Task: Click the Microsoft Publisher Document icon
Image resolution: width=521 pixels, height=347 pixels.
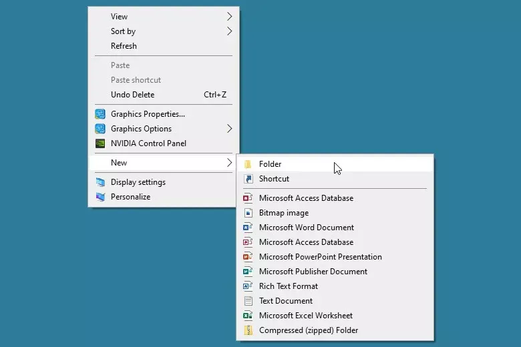Action: (x=248, y=272)
